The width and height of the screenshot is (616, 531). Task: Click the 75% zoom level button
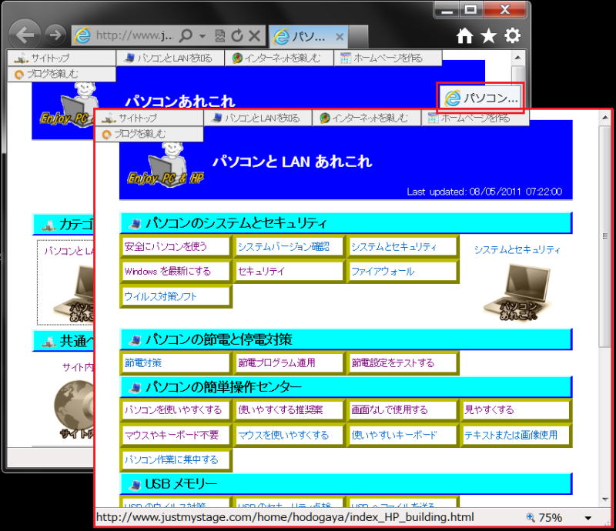[544, 518]
